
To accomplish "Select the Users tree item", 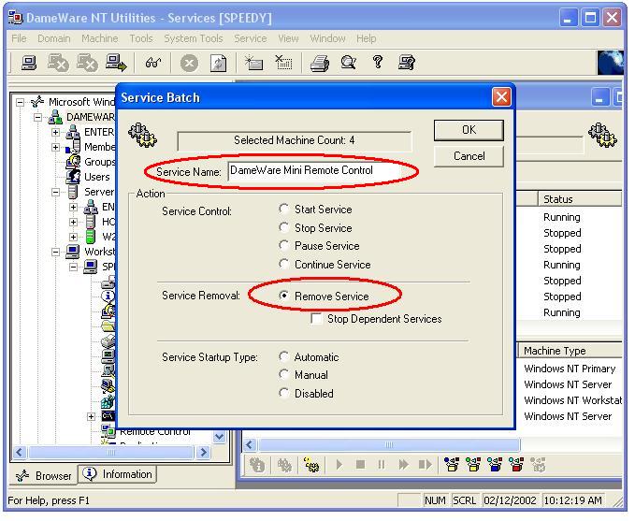I will (96, 177).
